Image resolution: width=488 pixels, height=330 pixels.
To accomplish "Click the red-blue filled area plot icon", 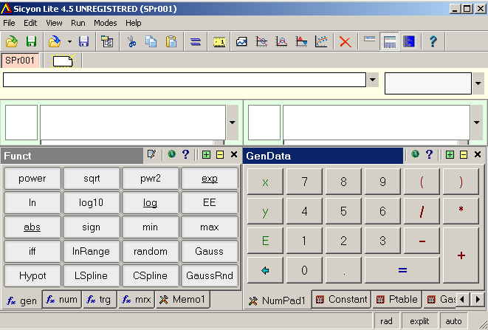I will point(301,41).
